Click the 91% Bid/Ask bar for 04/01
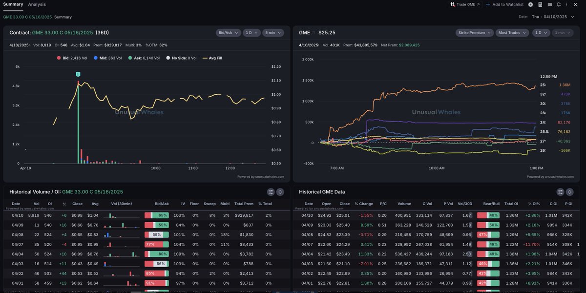 click(x=156, y=283)
